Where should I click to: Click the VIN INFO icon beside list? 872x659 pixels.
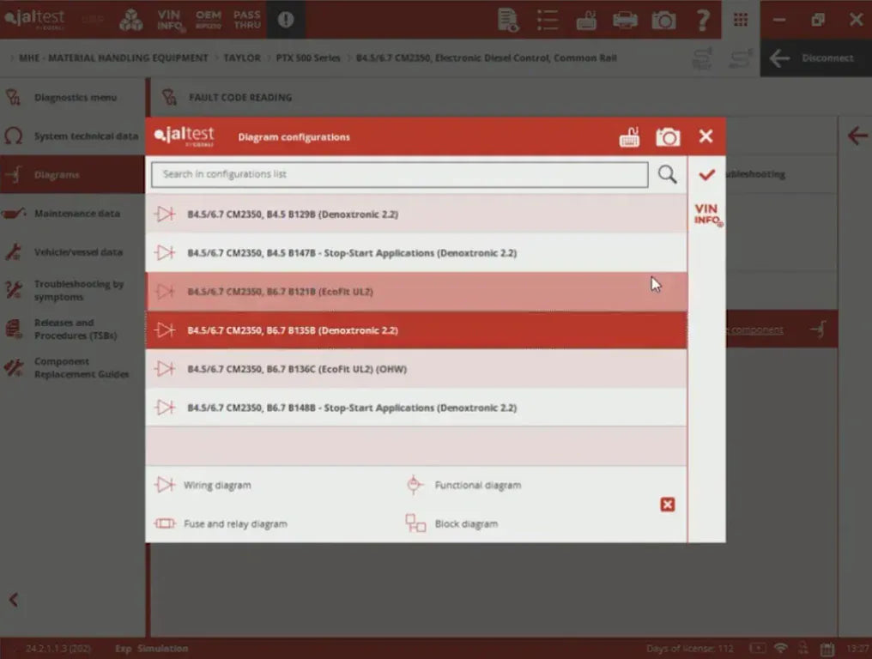pyautogui.click(x=707, y=215)
